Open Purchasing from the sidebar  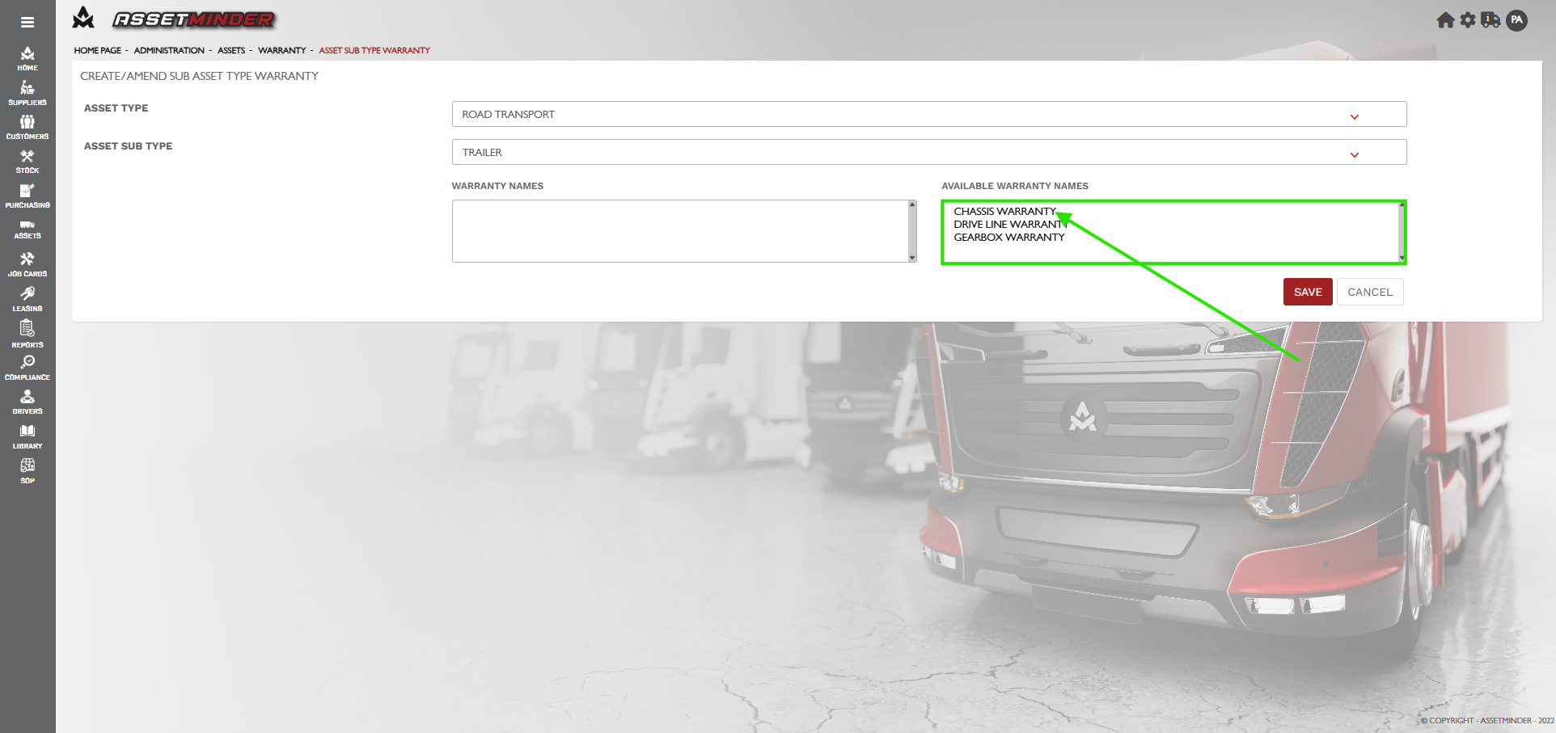coord(27,196)
